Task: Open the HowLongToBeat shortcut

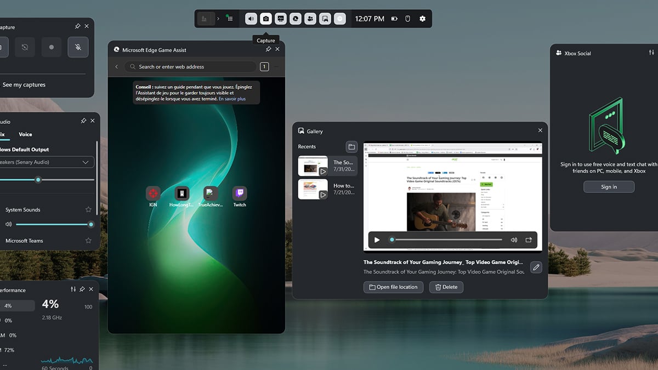Action: (x=182, y=197)
